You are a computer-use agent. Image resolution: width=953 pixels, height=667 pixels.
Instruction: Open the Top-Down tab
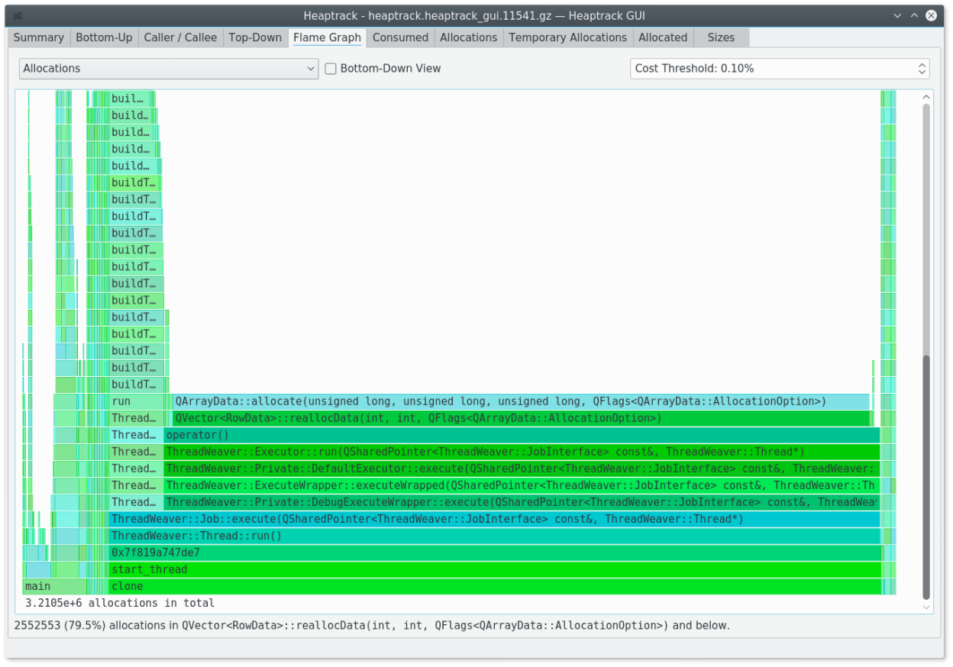point(255,37)
